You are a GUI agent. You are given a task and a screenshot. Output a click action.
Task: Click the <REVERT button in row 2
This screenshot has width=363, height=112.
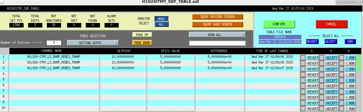pyautogui.click(x=312, y=63)
